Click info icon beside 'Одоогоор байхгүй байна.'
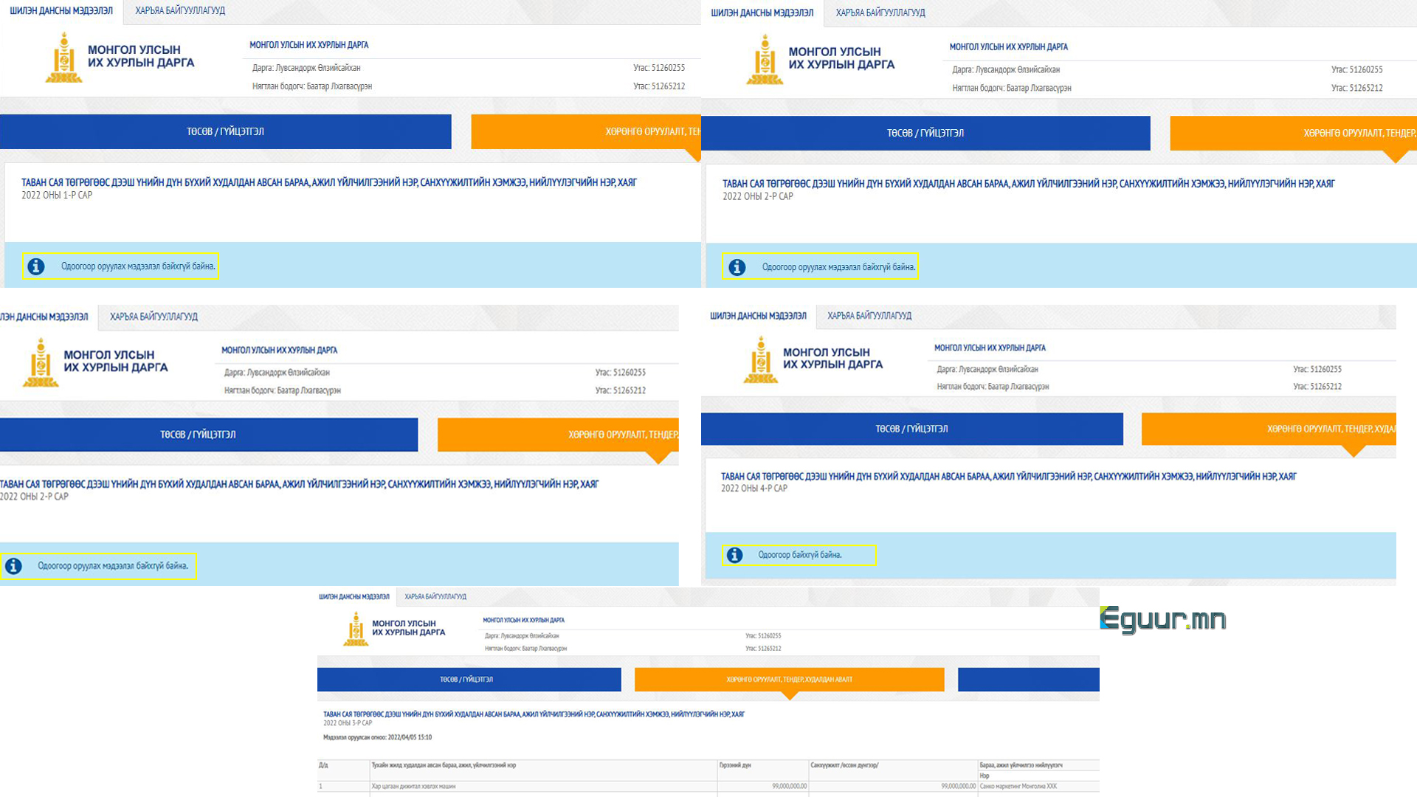This screenshot has width=1417, height=797. click(x=734, y=555)
